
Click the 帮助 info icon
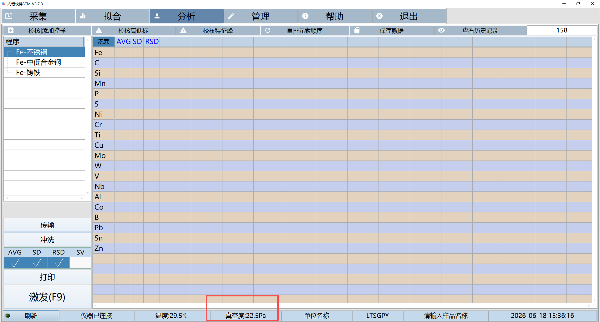(305, 16)
